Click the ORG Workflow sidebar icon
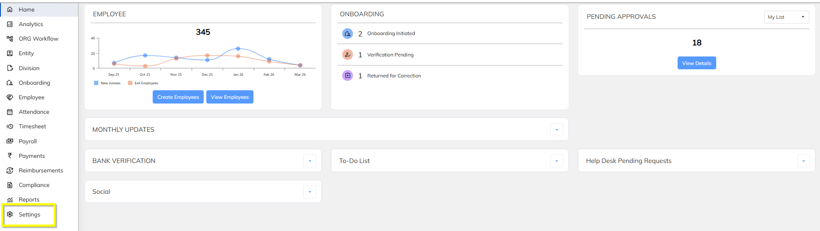 point(10,39)
